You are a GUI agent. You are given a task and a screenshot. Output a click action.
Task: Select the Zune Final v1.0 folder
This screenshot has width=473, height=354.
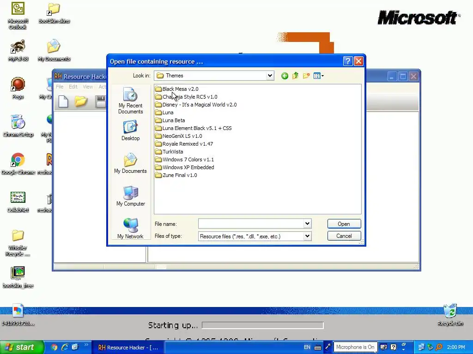(176, 175)
